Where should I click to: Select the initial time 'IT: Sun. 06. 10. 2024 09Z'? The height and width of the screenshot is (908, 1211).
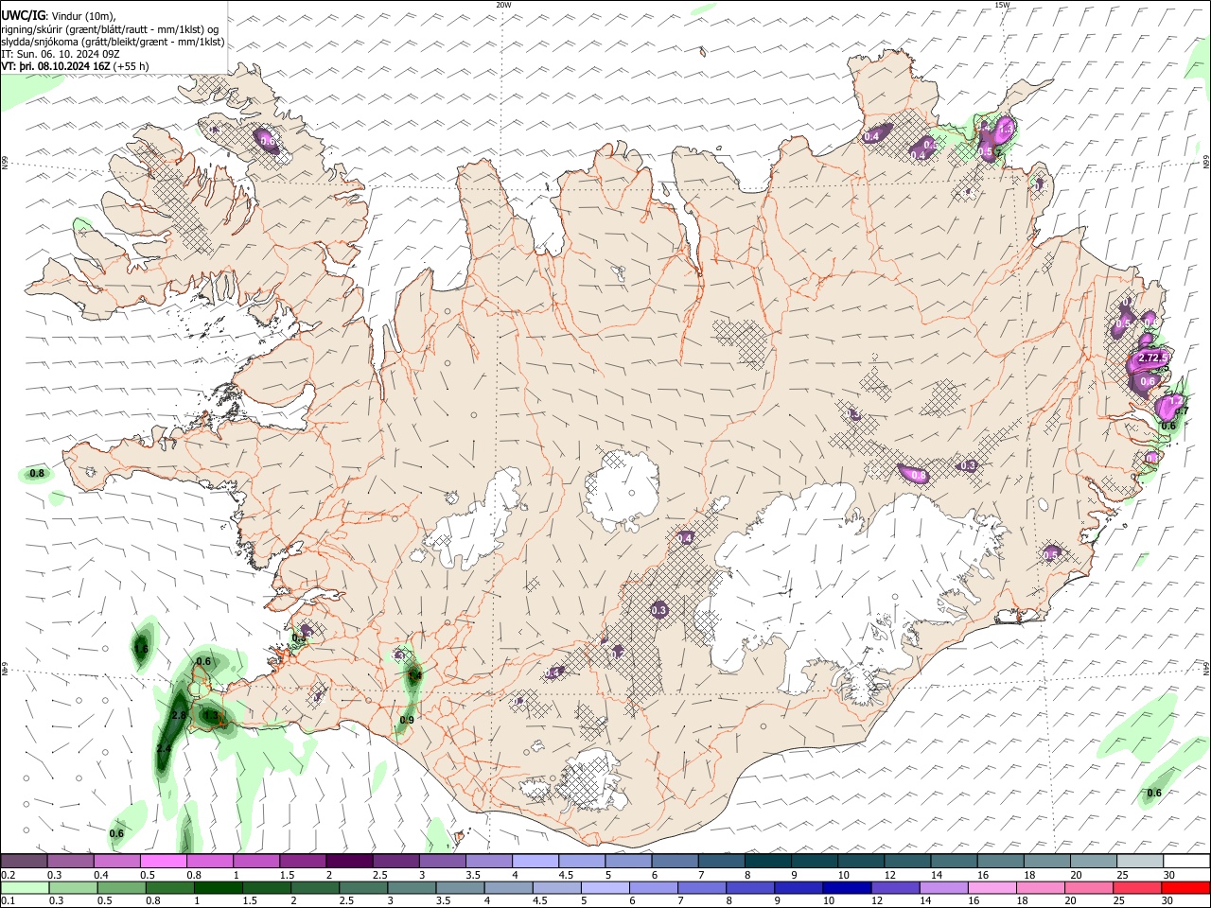tap(61, 54)
